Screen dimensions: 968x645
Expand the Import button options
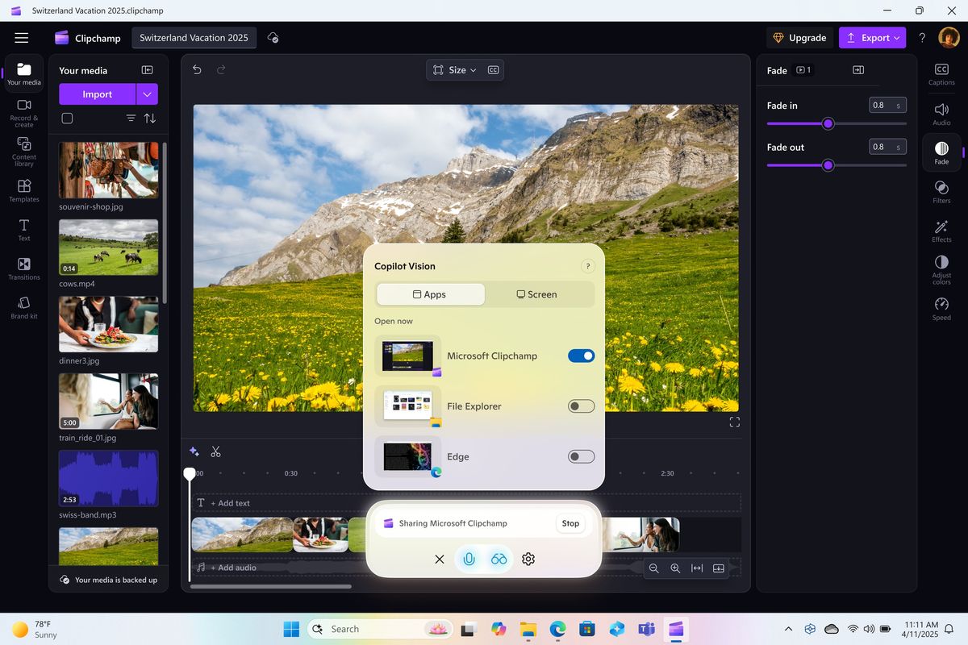pos(147,94)
